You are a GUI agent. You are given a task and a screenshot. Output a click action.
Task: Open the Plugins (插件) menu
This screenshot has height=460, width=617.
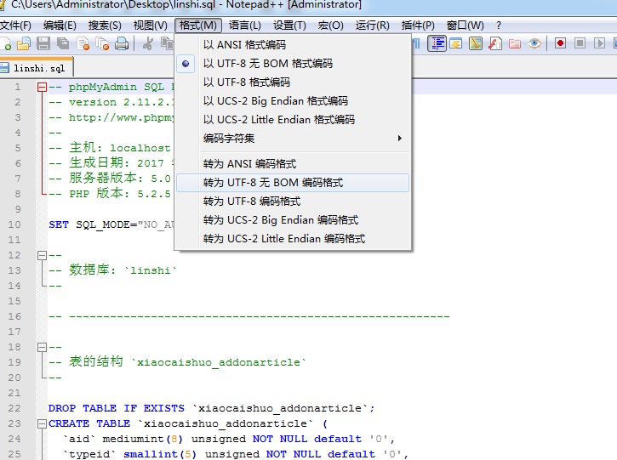[417, 26]
